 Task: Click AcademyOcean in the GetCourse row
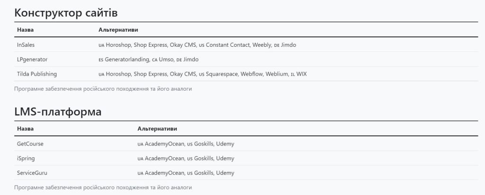pos(164,144)
